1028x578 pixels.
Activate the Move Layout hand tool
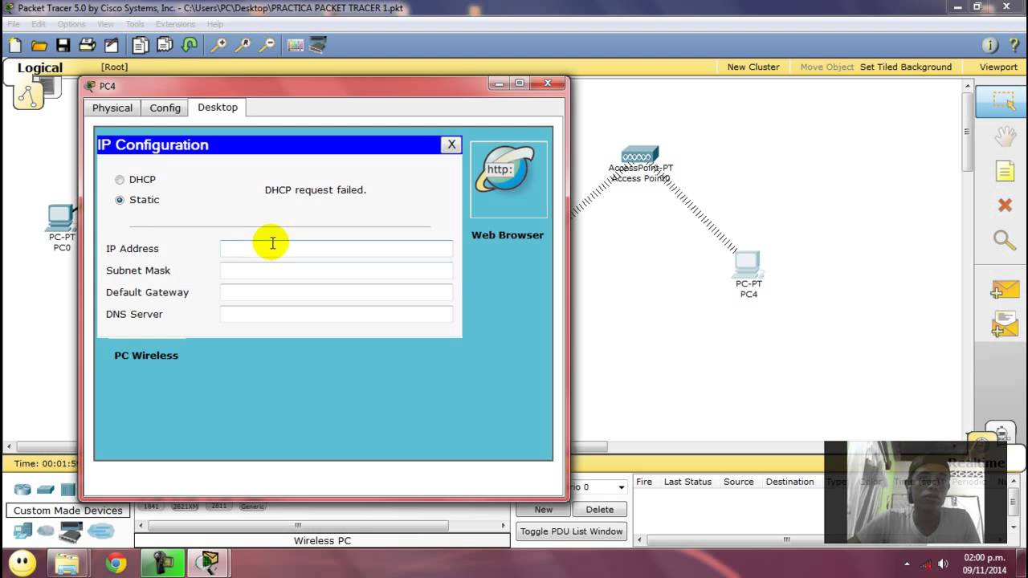[1005, 137]
